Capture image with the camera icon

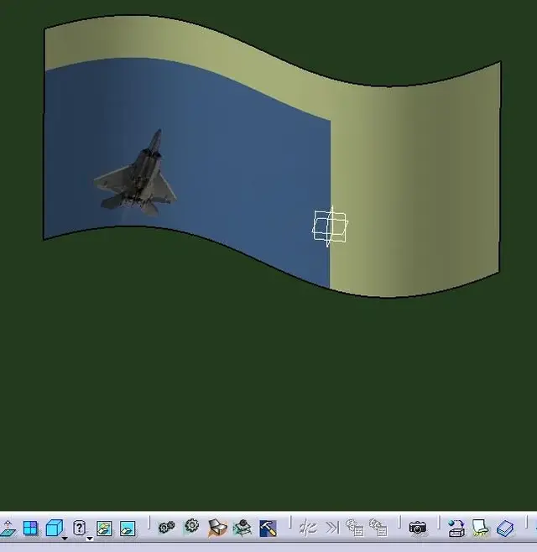(x=418, y=528)
